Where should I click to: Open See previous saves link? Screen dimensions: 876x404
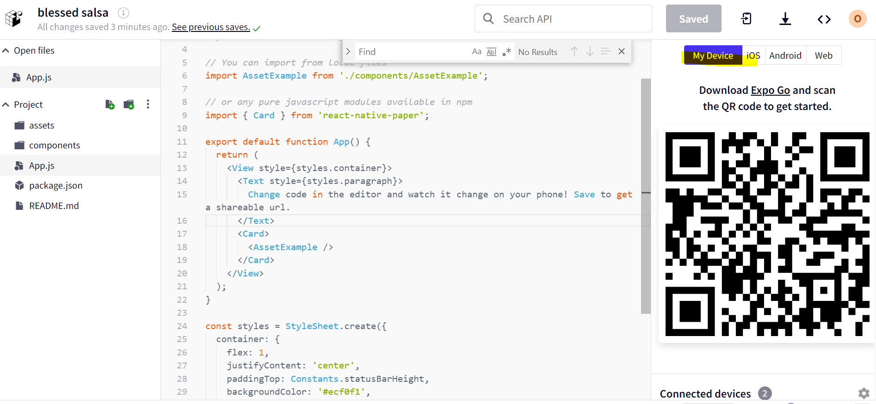(x=211, y=27)
